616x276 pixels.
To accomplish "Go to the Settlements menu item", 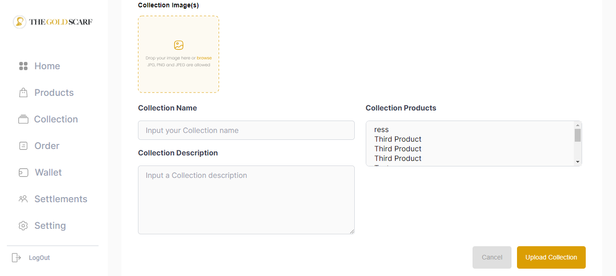I will 60,199.
